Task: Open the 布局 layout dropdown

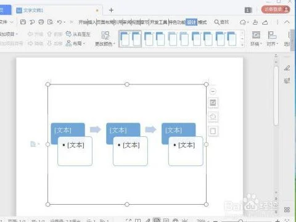Action: [x=75, y=43]
